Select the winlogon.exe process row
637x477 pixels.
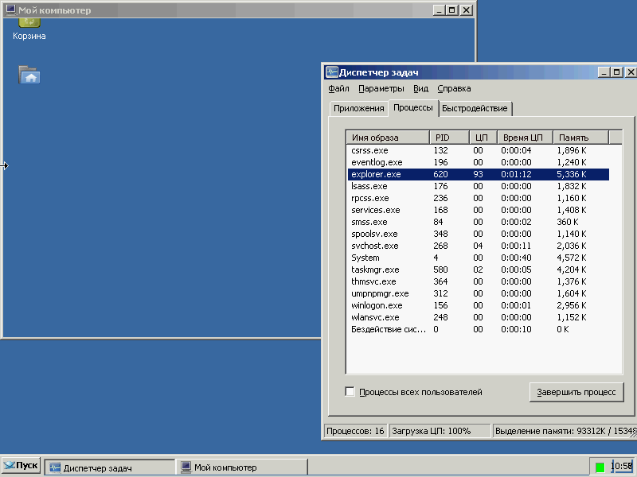(x=479, y=305)
